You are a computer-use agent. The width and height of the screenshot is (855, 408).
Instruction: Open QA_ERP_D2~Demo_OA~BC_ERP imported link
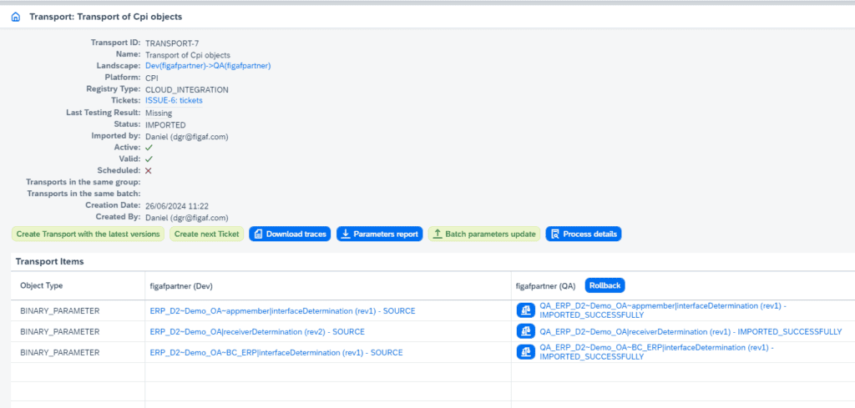click(656, 352)
